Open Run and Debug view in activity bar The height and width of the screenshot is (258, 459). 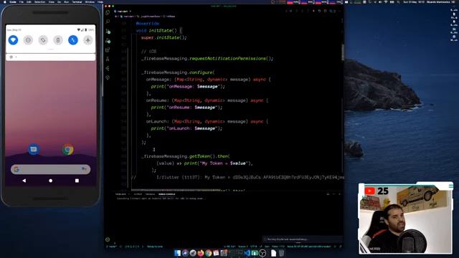[108, 40]
